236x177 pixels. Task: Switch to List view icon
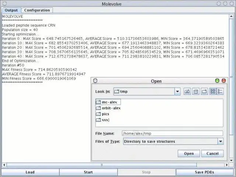click(x=213, y=91)
